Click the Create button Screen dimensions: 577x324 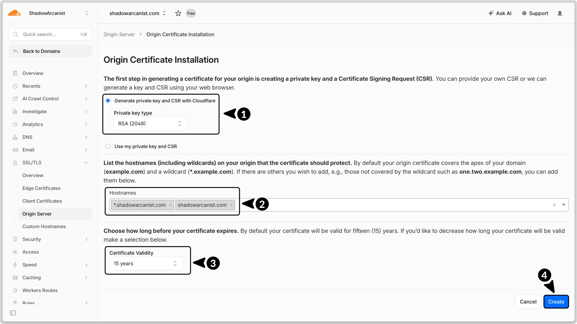556,302
